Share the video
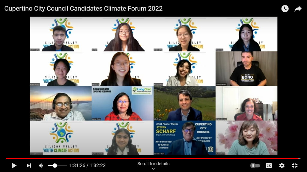The image size is (307, 172). (298, 9)
